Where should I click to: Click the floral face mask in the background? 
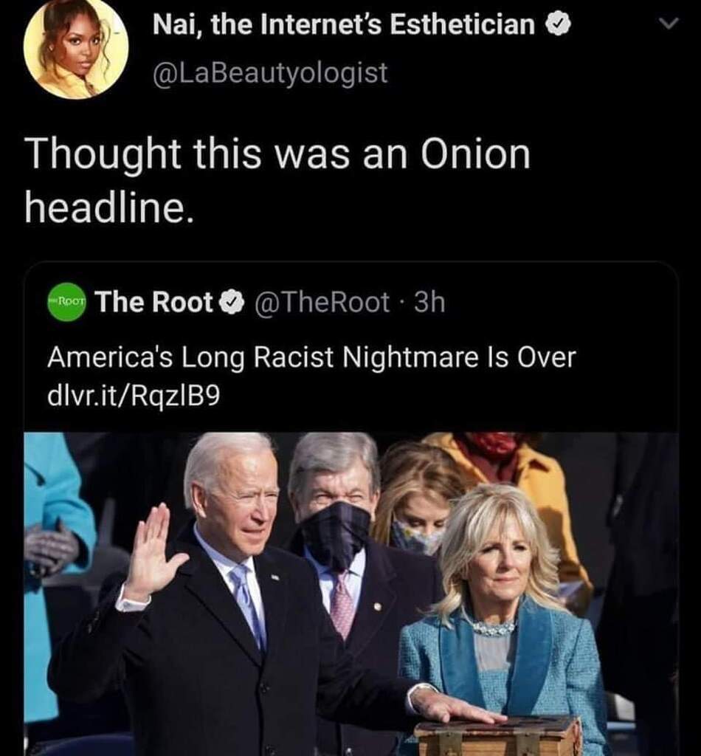tap(417, 537)
